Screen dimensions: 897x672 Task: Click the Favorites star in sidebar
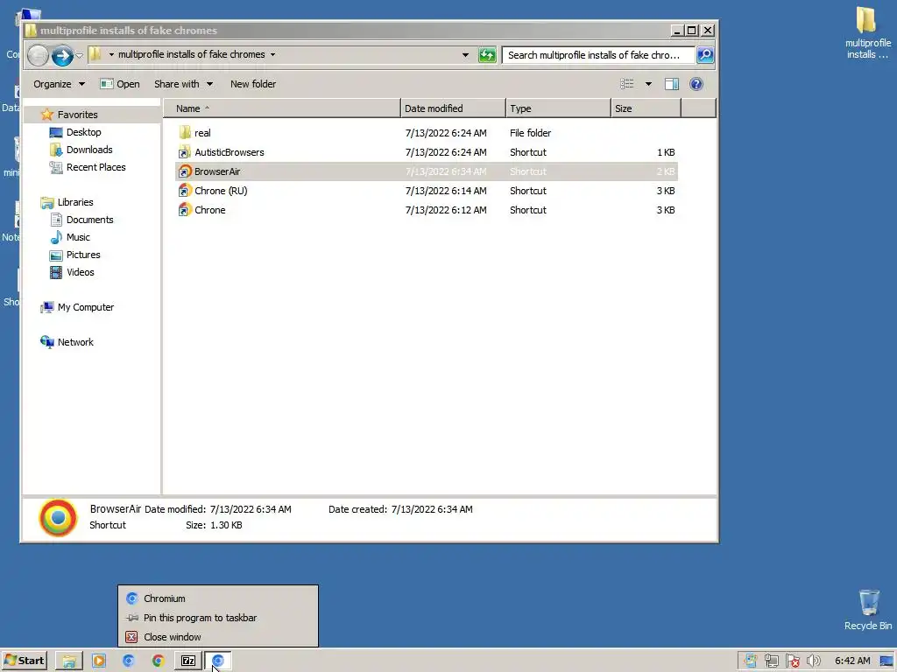(47, 115)
